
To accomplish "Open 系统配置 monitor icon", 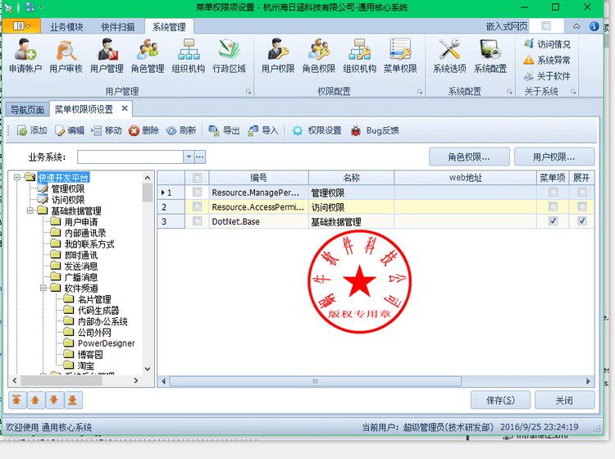I will (x=490, y=56).
